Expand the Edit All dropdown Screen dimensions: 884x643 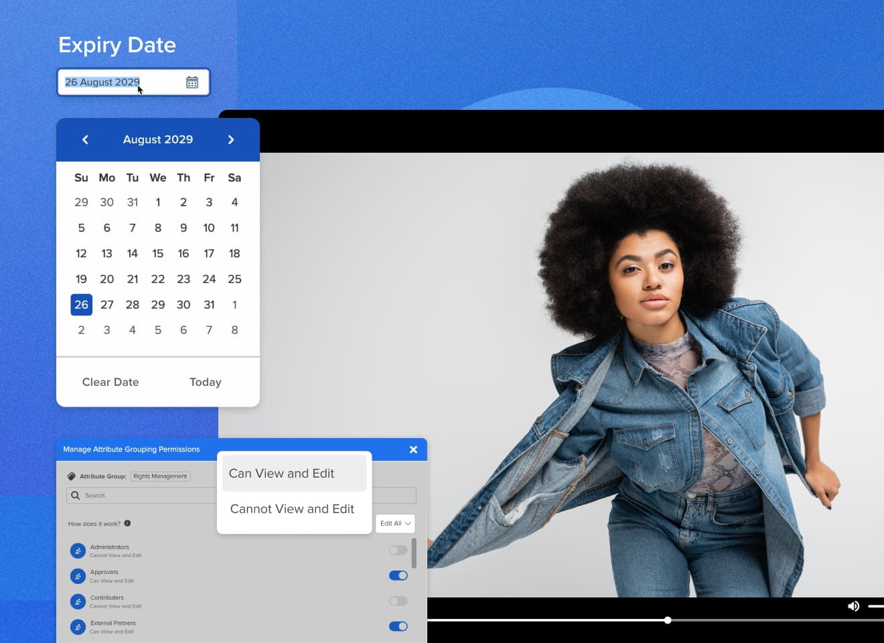(395, 523)
